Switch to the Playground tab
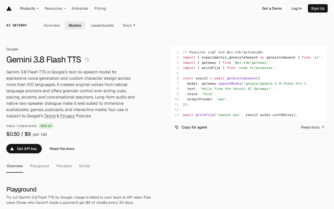Screen dimensions: 334x209 coord(39,166)
